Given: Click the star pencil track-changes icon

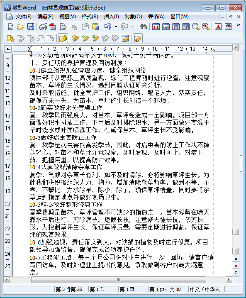Looking at the screenshot, I should coord(76,39).
